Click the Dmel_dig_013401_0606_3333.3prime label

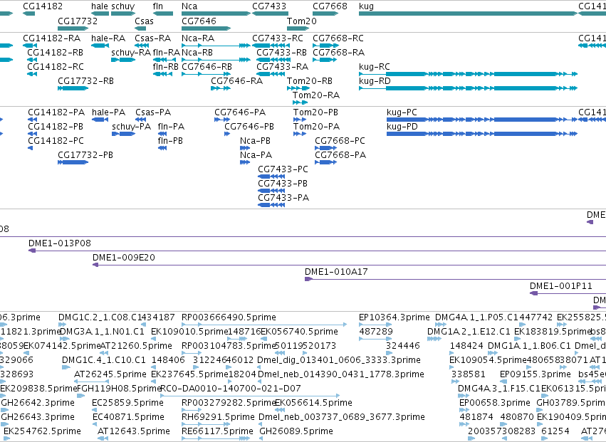click(x=339, y=359)
